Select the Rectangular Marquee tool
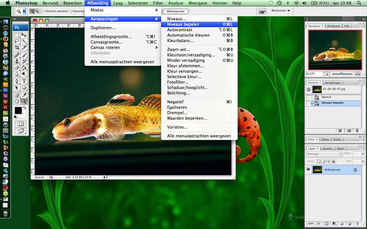 point(17,35)
